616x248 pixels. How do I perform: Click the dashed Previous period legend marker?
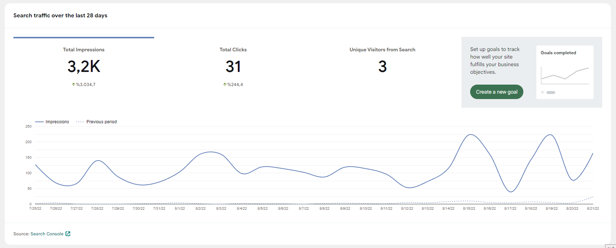tap(80, 122)
